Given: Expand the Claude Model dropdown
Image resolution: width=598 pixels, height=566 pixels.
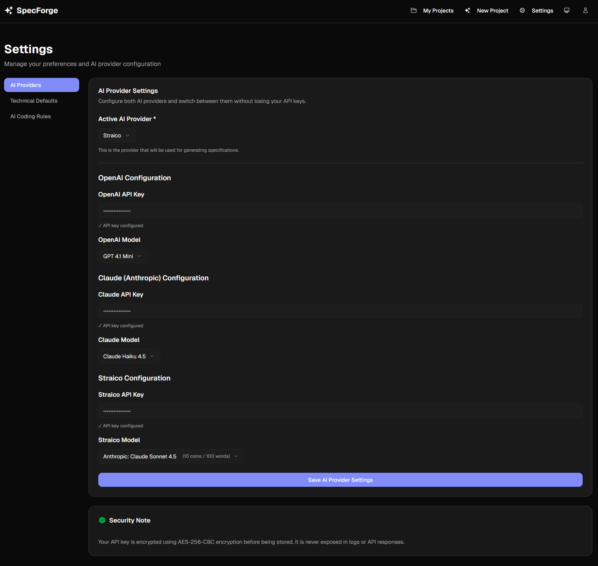Looking at the screenshot, I should (x=129, y=356).
